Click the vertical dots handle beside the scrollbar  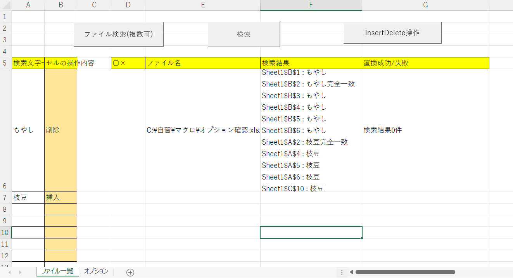[x=341, y=272]
